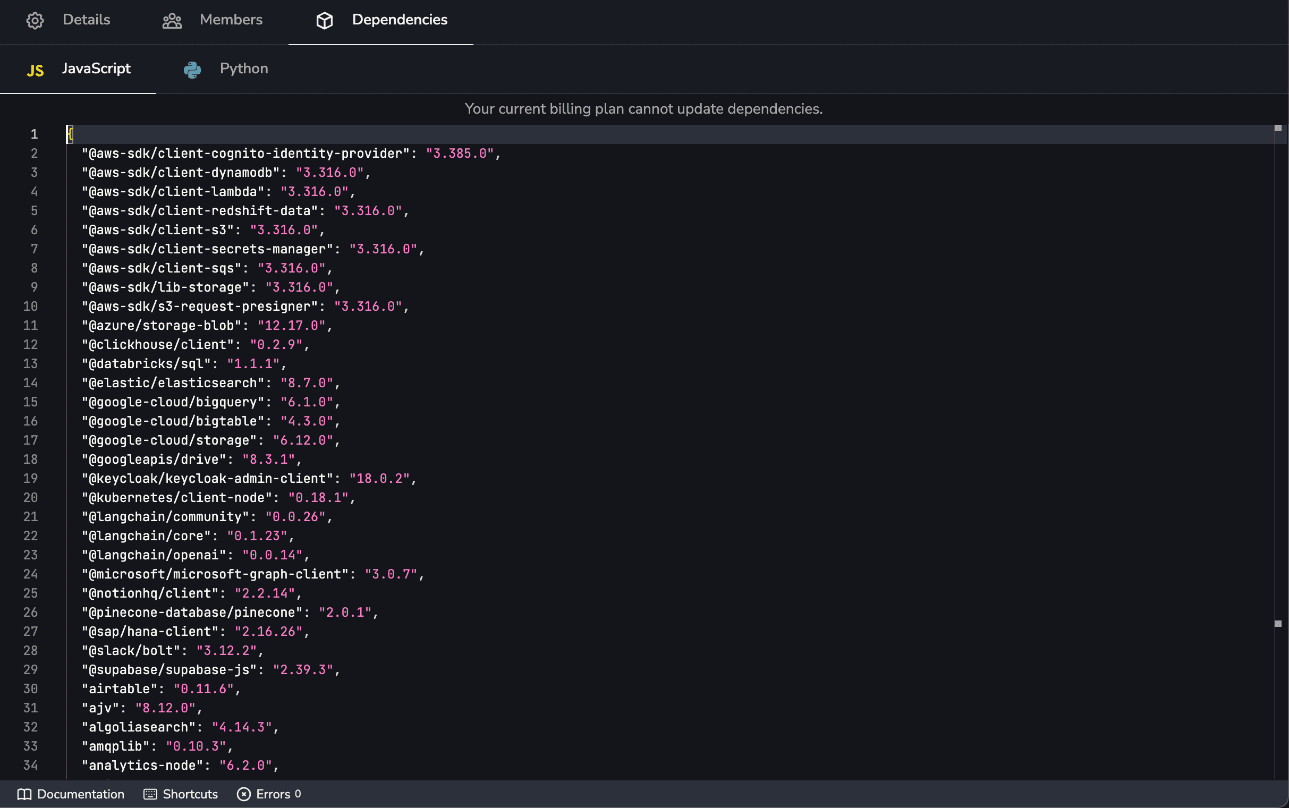The height and width of the screenshot is (808, 1289).
Task: Click "@kubernetes/client-node" entry
Action: point(218,498)
